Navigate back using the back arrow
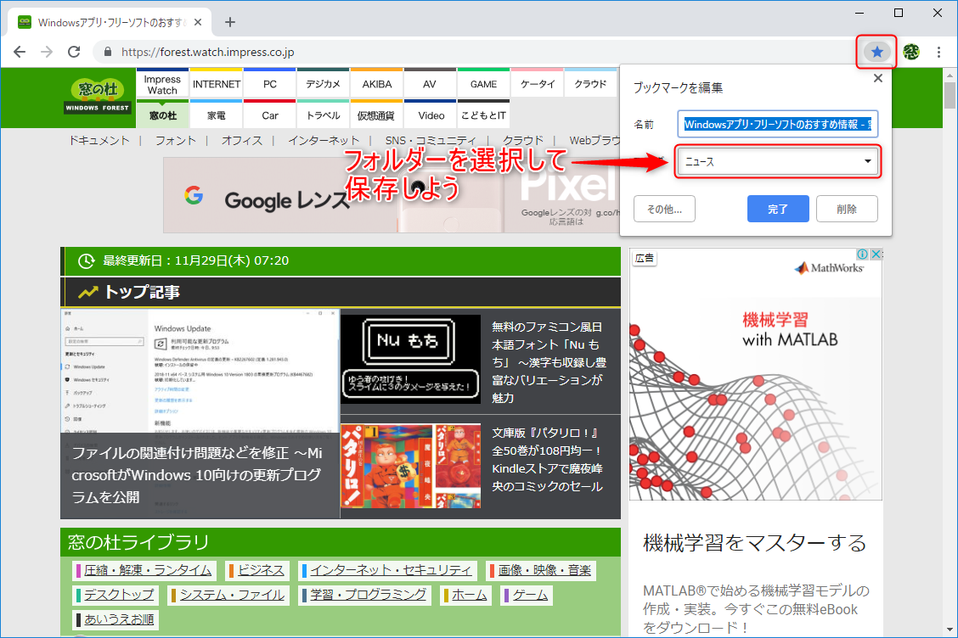Screen dimensions: 958x638 pyautogui.click(x=19, y=52)
